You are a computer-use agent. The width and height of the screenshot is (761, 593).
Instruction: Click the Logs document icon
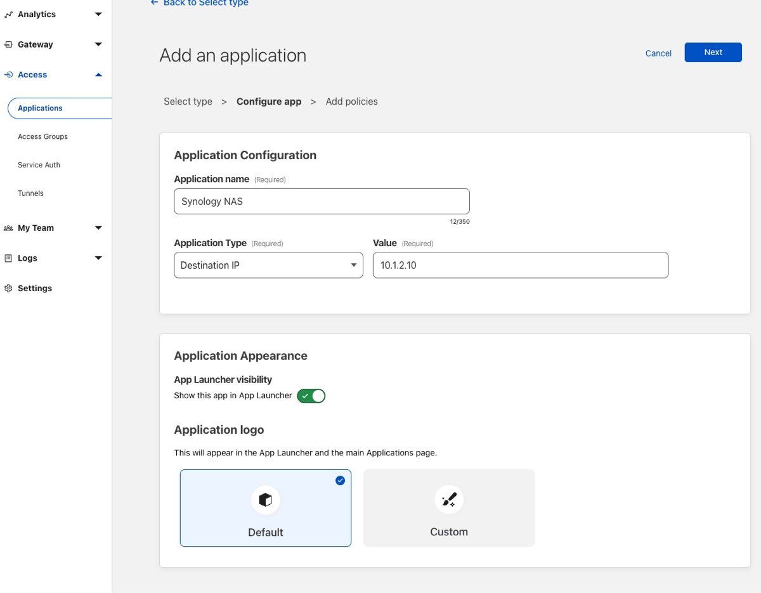pyautogui.click(x=8, y=258)
